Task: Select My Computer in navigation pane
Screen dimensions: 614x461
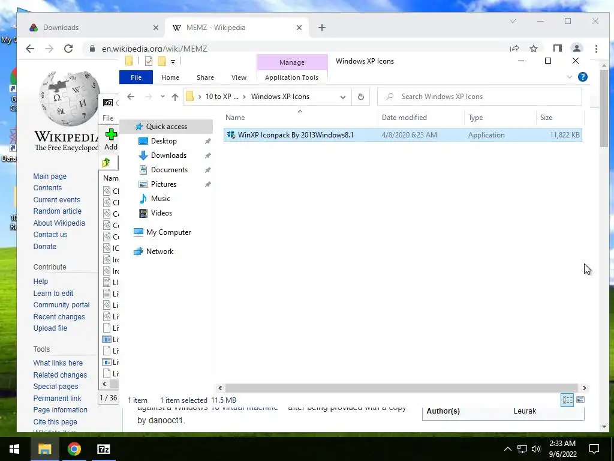Action: pos(168,232)
